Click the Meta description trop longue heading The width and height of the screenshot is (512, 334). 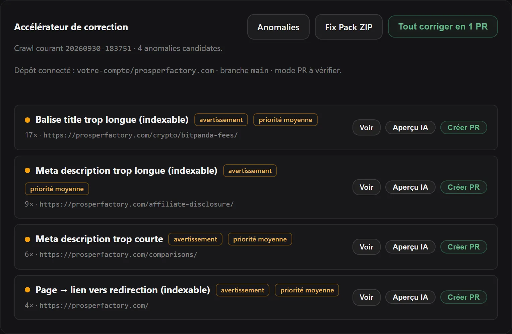click(126, 171)
